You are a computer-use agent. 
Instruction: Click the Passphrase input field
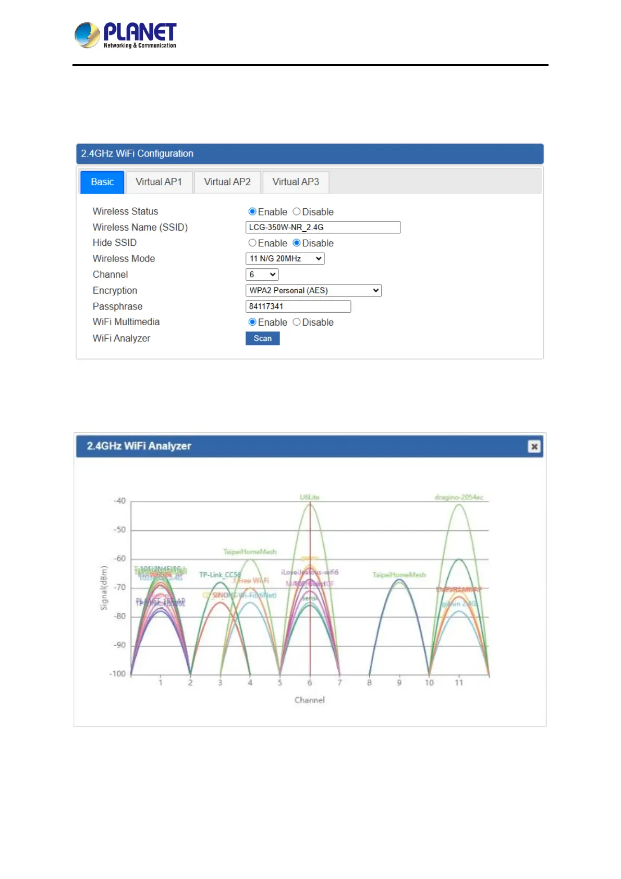click(298, 306)
